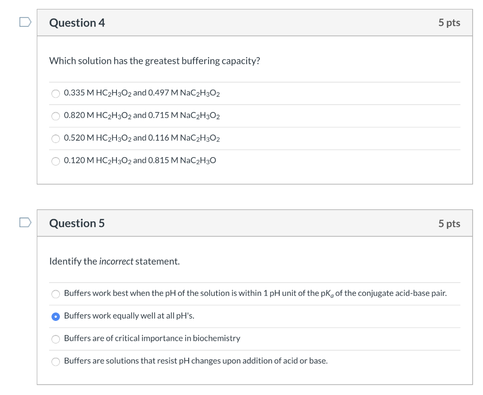Click the '5 pts' label of Question 5
483x395 pixels.
tap(449, 224)
